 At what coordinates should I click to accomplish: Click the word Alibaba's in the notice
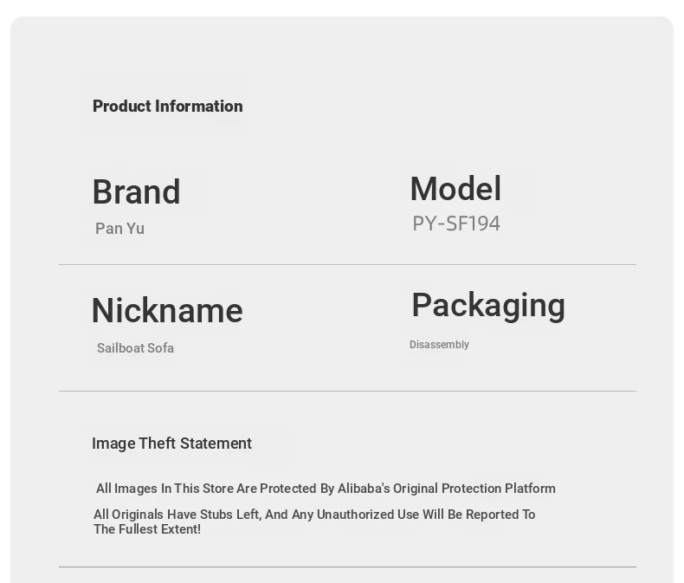[364, 489]
